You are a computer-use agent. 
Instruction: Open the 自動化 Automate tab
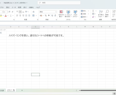tap(31, 7)
